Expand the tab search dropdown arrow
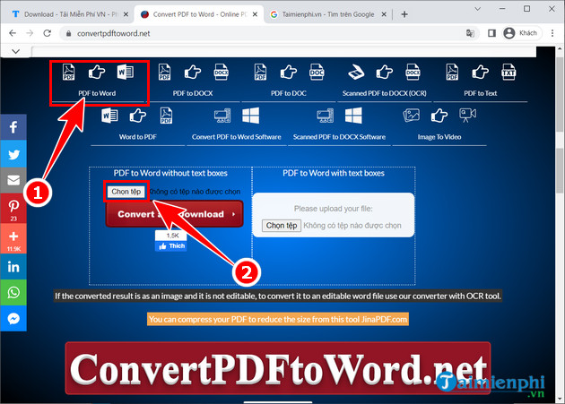565x404 pixels. point(478,9)
